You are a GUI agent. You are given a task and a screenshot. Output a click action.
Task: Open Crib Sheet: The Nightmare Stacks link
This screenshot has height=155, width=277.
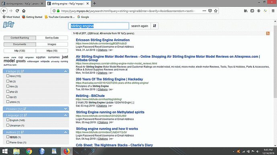pyautogui.click(x=114, y=145)
